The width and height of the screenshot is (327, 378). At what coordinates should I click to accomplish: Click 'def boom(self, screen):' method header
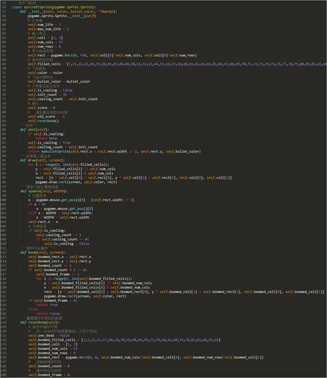coord(43,252)
